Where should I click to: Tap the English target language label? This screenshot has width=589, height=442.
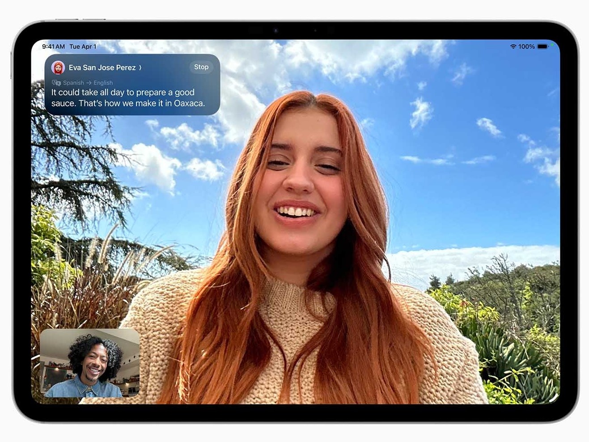pyautogui.click(x=103, y=83)
